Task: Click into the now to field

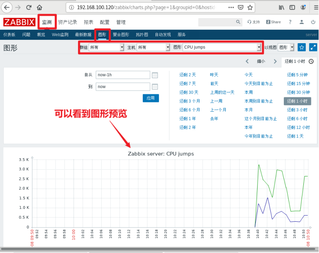Action: [x=123, y=87]
